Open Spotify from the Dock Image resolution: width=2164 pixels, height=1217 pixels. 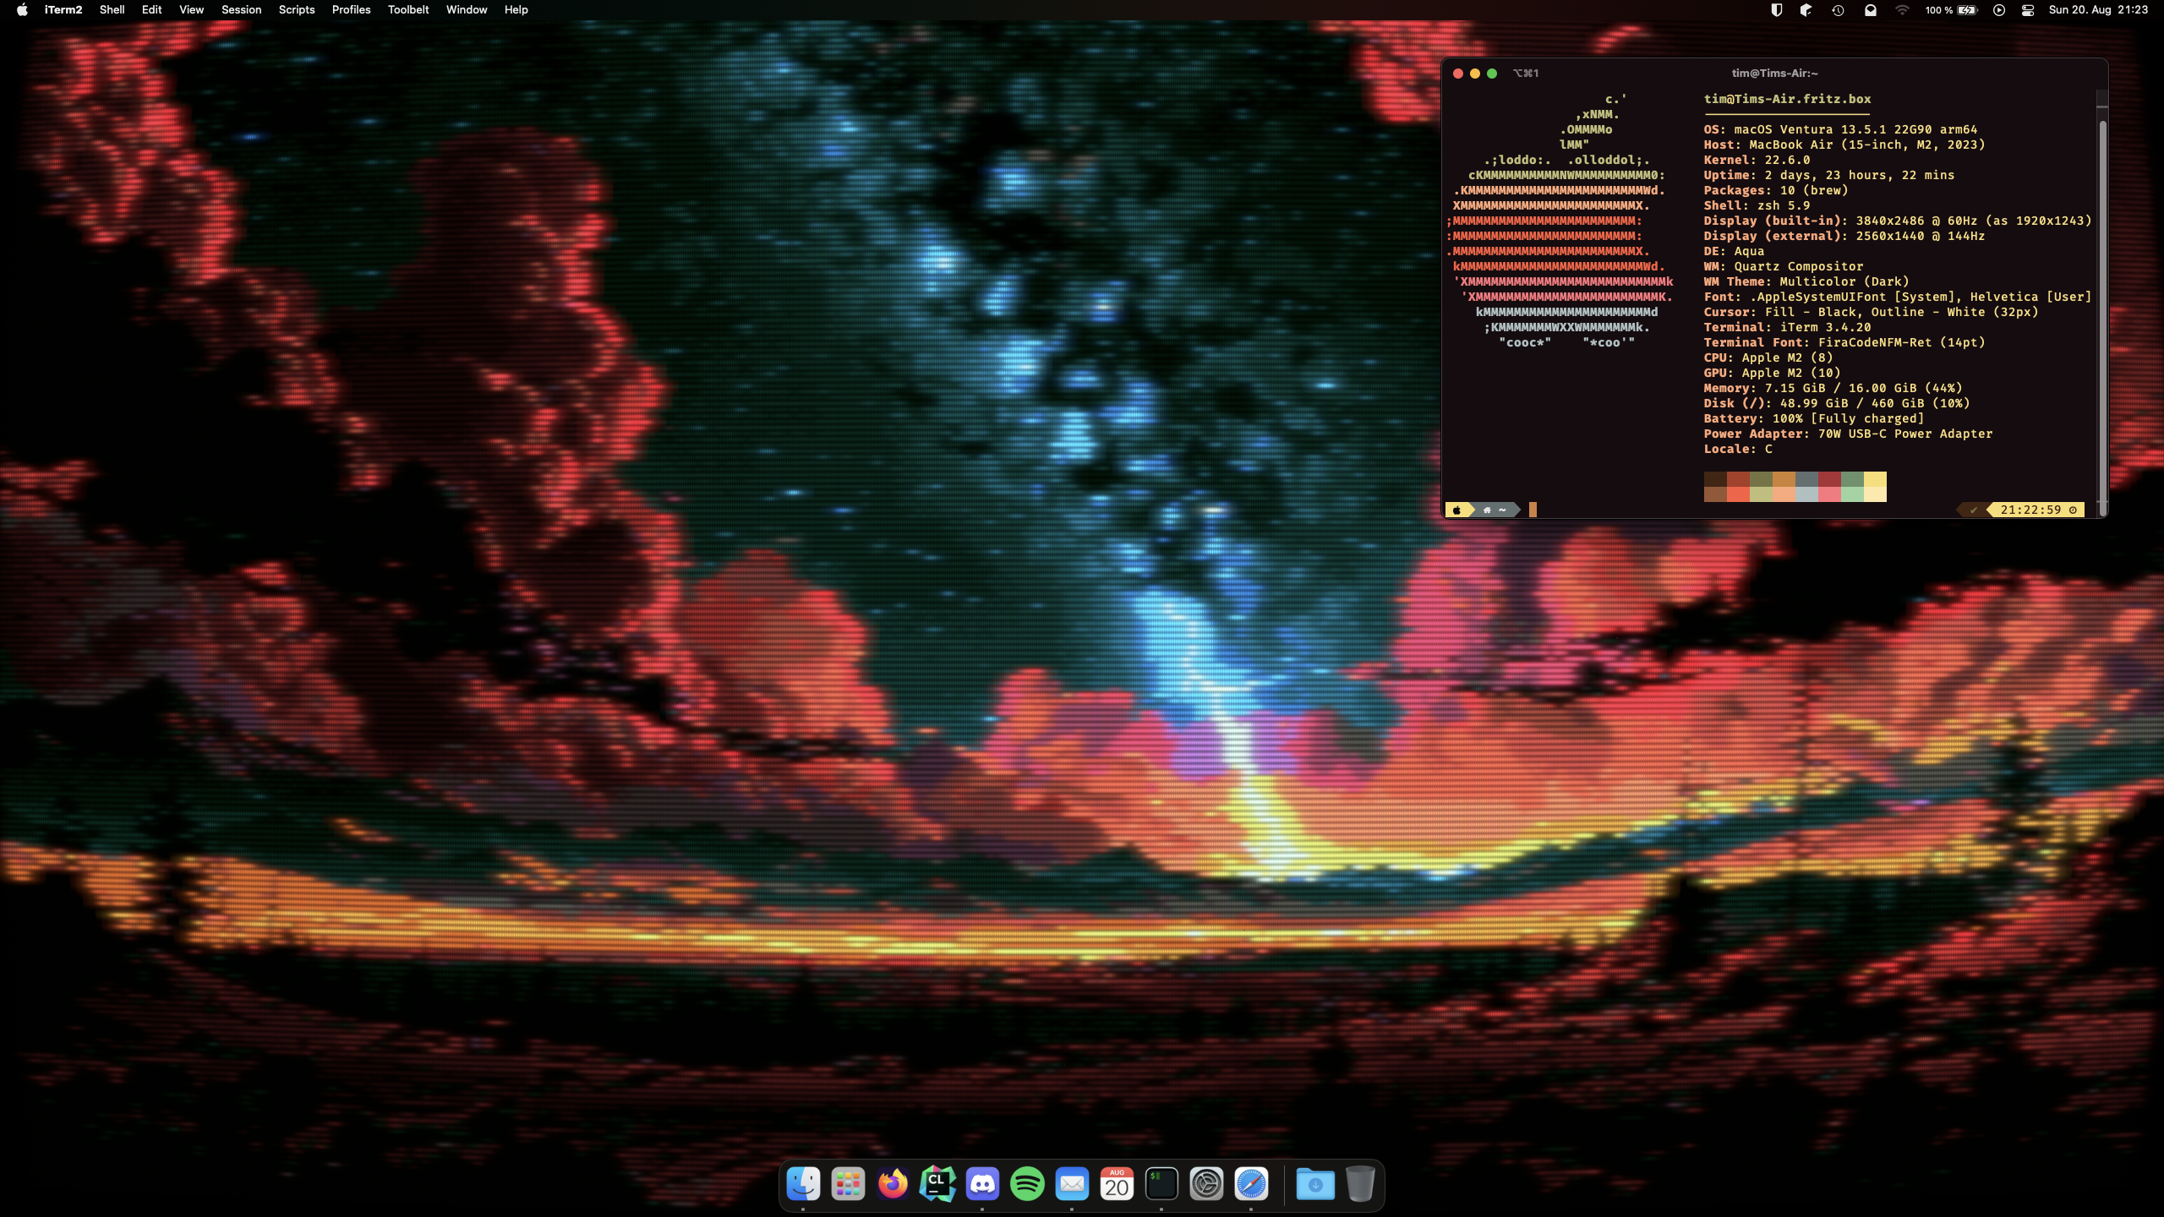[x=1027, y=1184]
